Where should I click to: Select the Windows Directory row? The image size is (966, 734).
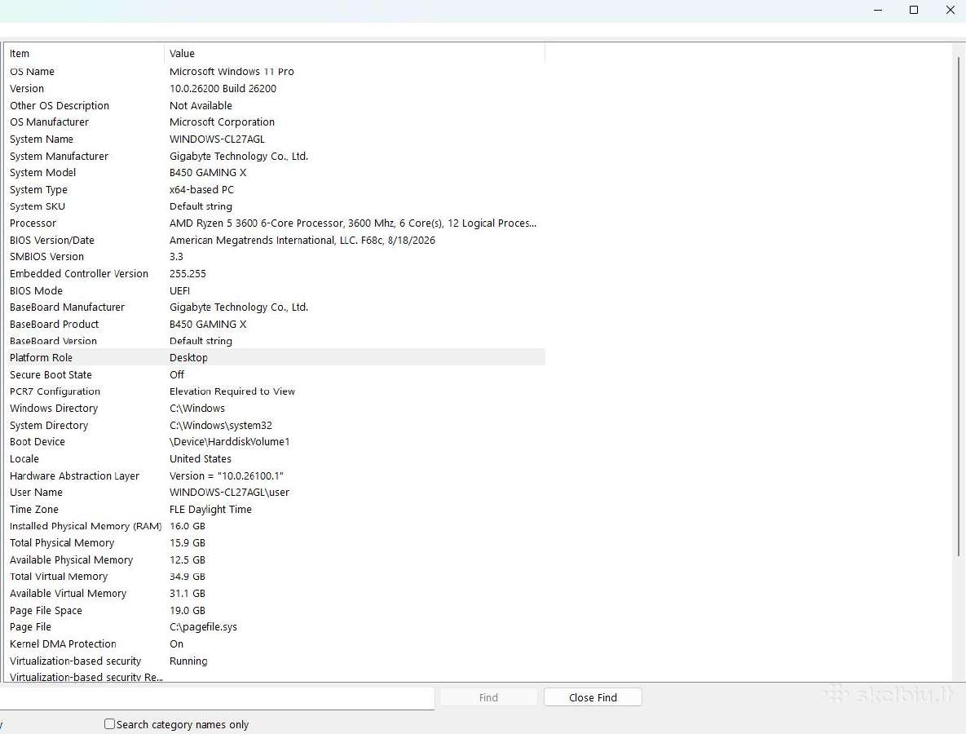pos(275,408)
